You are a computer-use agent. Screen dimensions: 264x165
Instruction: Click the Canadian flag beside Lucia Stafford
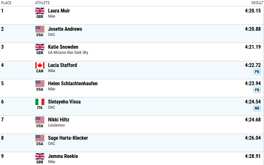(x=40, y=65)
